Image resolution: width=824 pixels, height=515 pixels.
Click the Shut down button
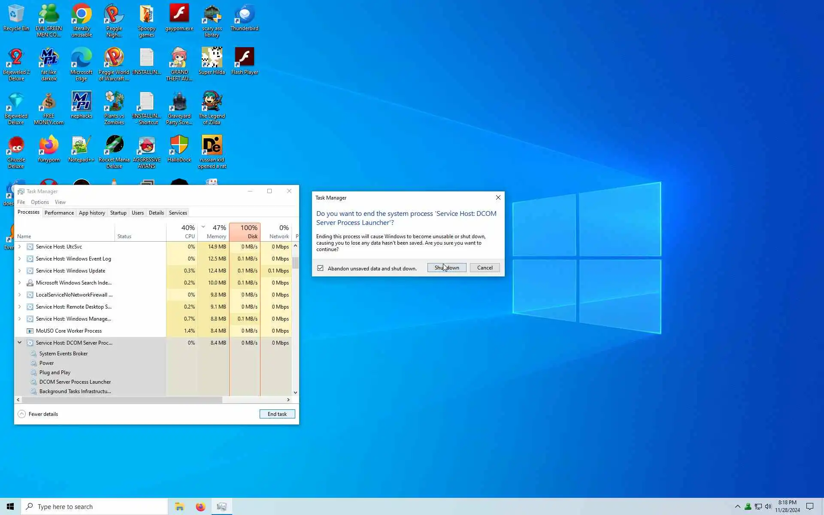point(446,268)
